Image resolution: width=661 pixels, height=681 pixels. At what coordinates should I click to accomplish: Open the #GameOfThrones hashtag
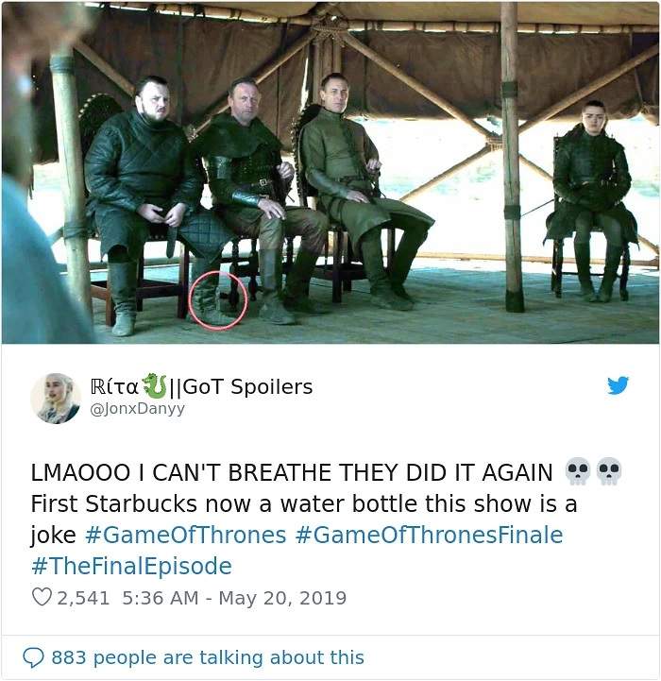pos(185,535)
